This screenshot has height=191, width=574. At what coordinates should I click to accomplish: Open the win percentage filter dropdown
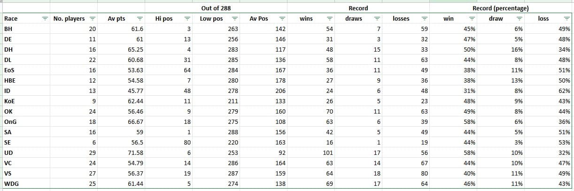click(472, 19)
